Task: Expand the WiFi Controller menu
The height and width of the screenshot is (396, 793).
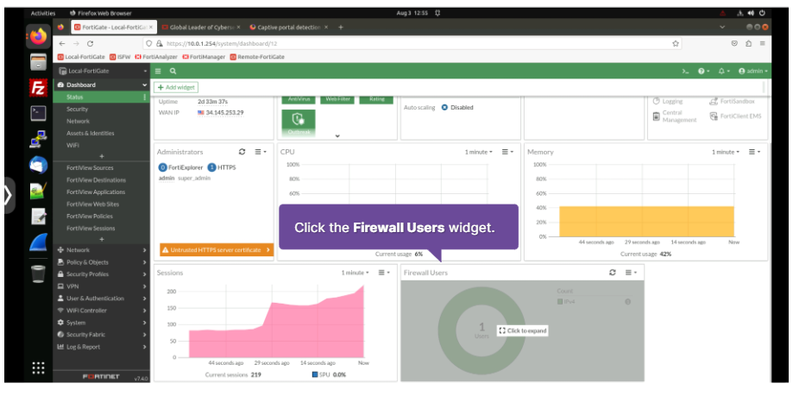Action: tap(102, 311)
